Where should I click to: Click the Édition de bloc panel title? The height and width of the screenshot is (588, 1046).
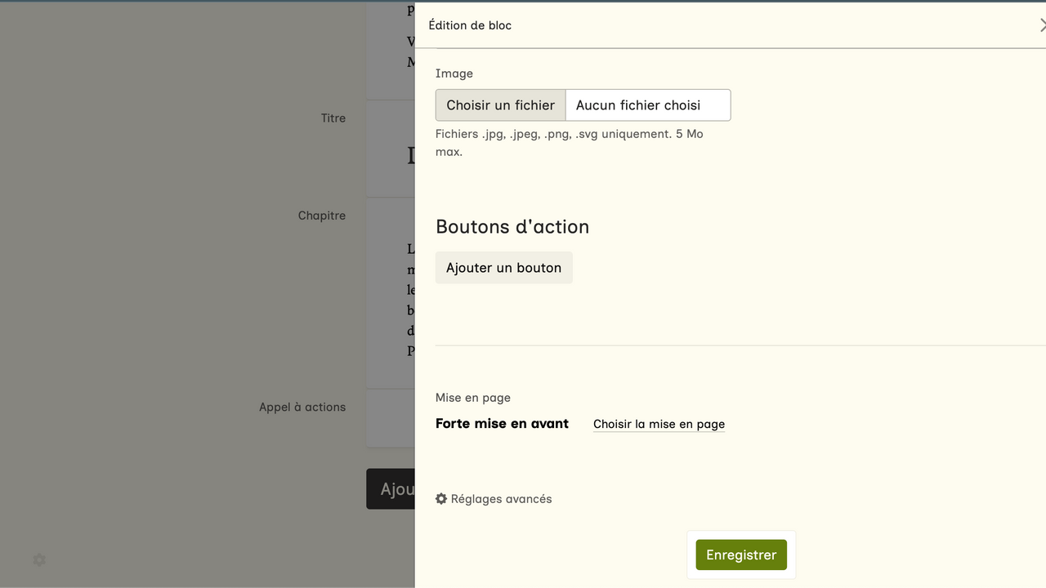(x=470, y=25)
